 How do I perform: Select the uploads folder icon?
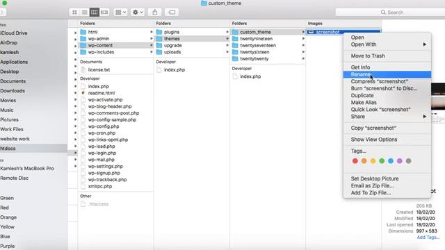pos(159,52)
